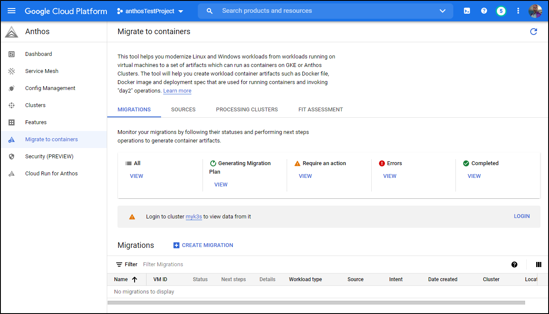
Task: Click the CREATE MIGRATION button
Action: click(x=203, y=245)
